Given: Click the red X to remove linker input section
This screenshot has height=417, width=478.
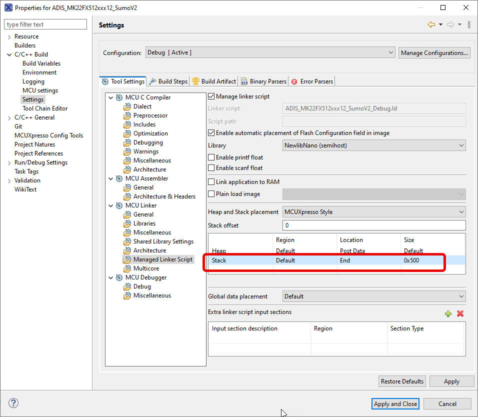Looking at the screenshot, I should [459, 313].
